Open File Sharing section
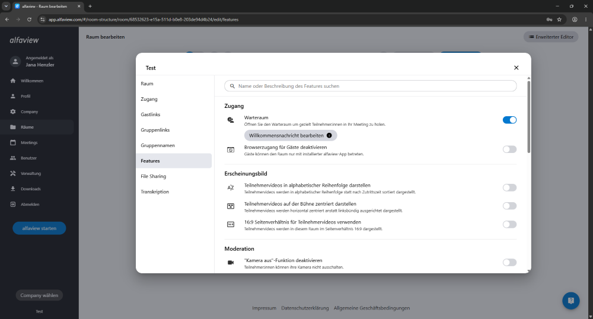This screenshot has width=593, height=319. tap(174, 176)
